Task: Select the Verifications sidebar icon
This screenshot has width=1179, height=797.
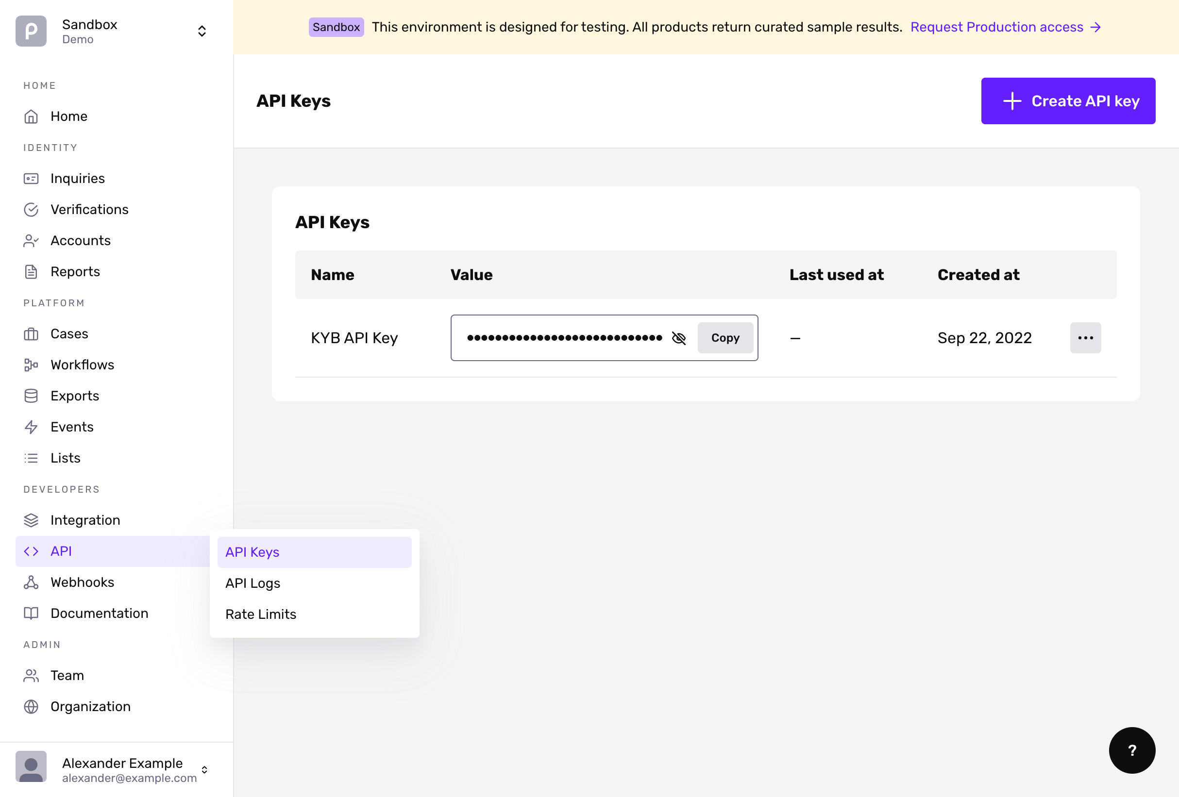Action: click(31, 209)
